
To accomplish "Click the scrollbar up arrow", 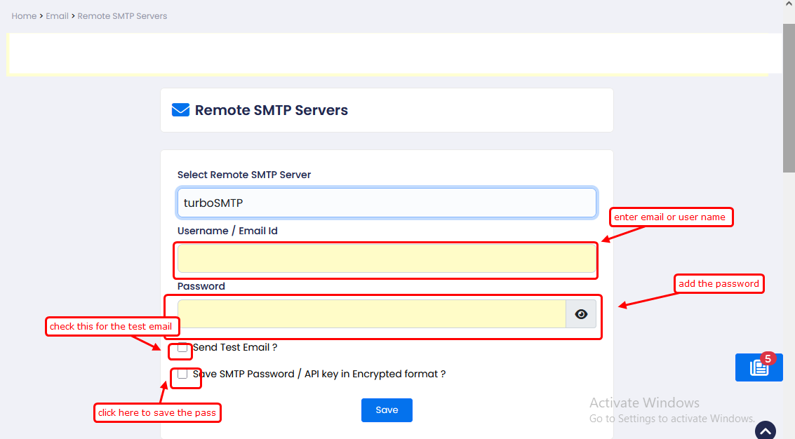I will tap(789, 5).
